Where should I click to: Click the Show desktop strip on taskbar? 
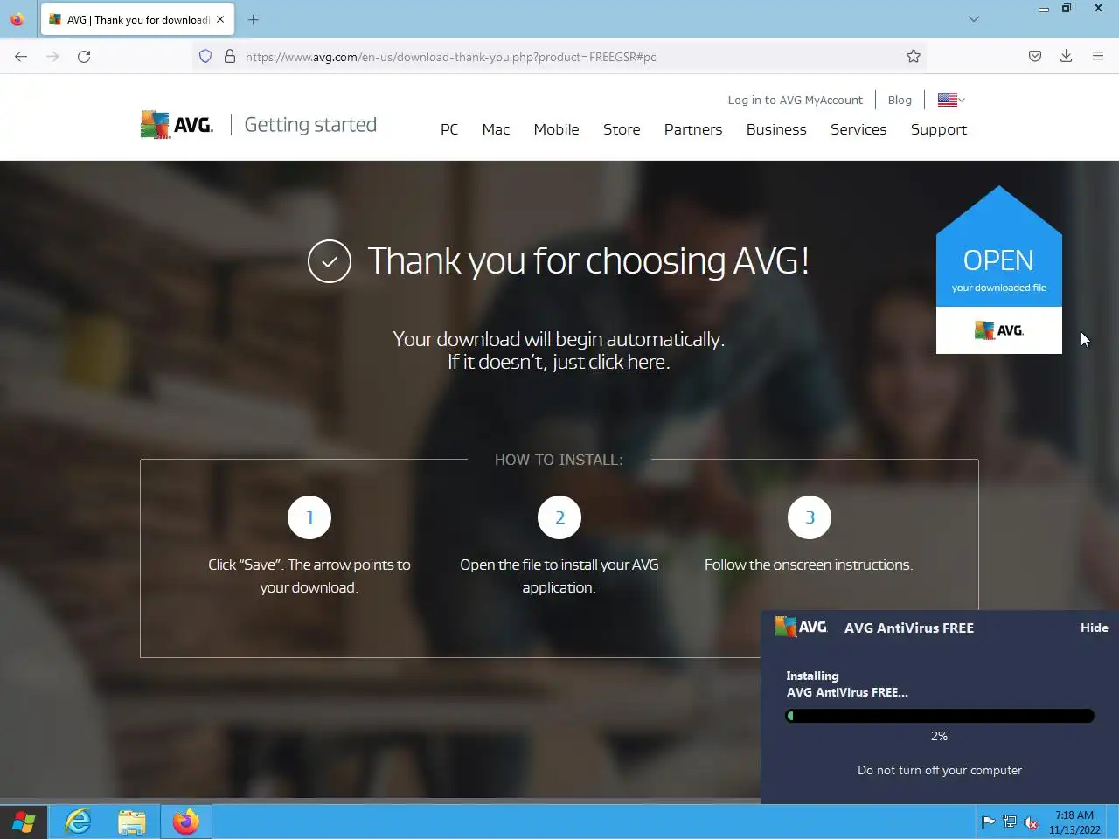[1113, 822]
